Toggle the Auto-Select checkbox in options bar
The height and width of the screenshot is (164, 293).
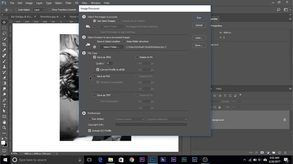click(16, 10)
